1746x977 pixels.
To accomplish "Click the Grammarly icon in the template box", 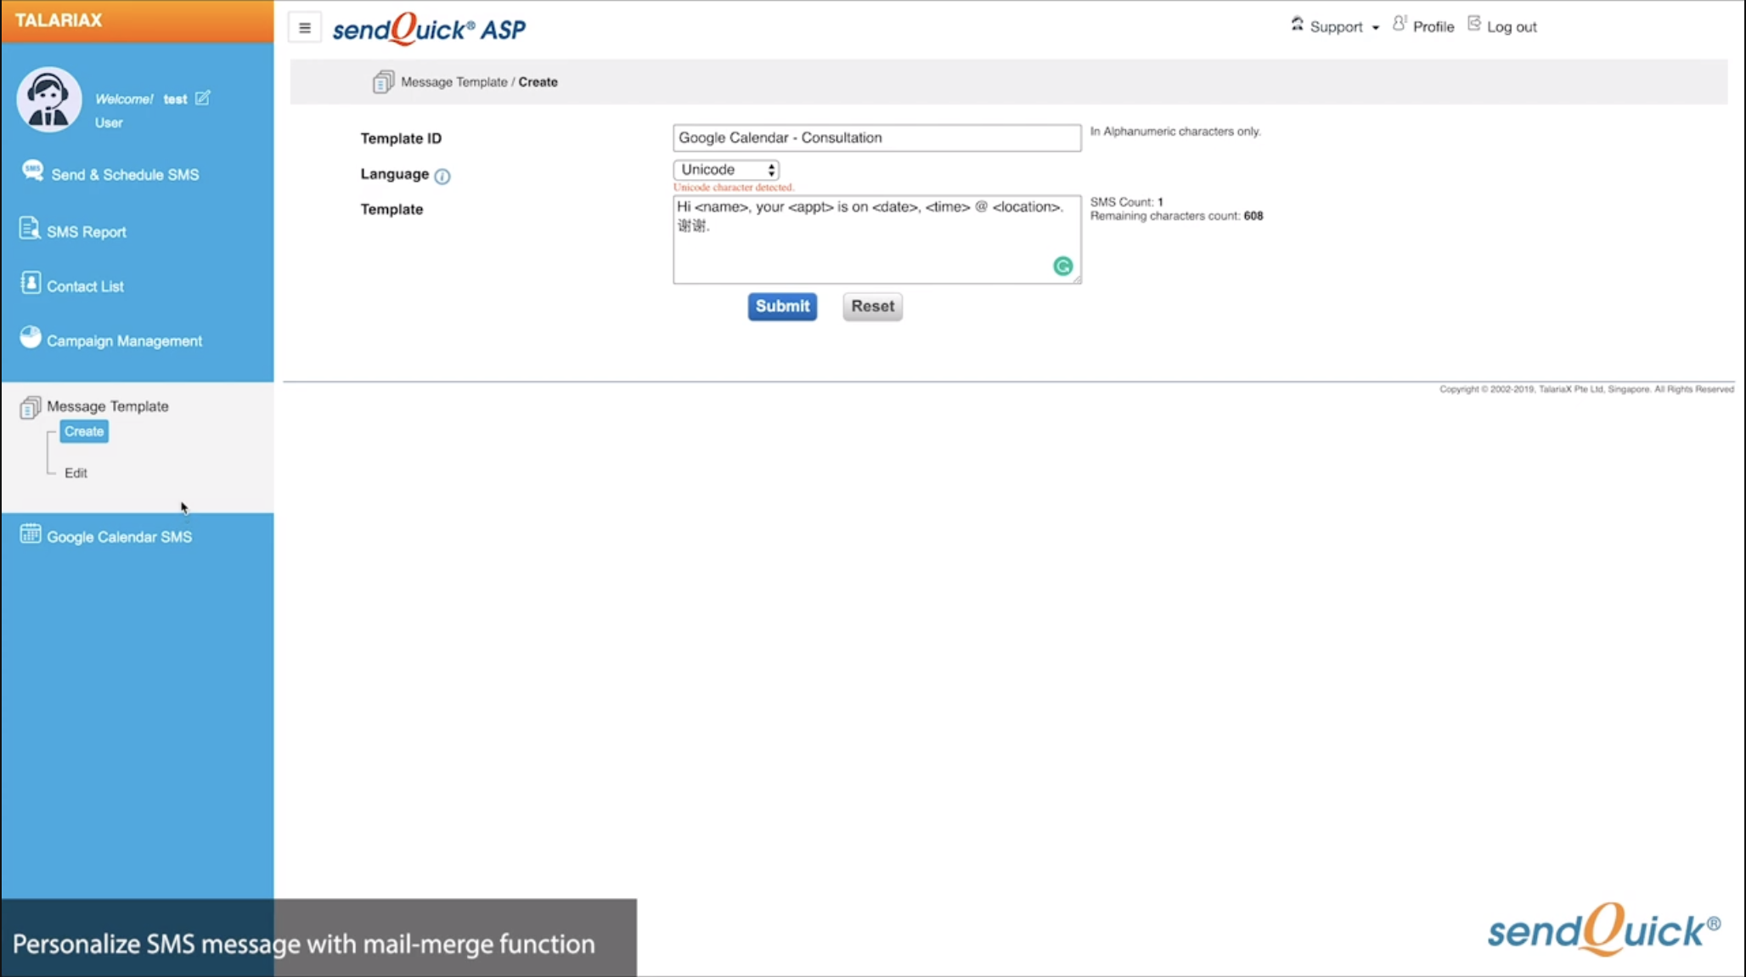I will point(1062,266).
